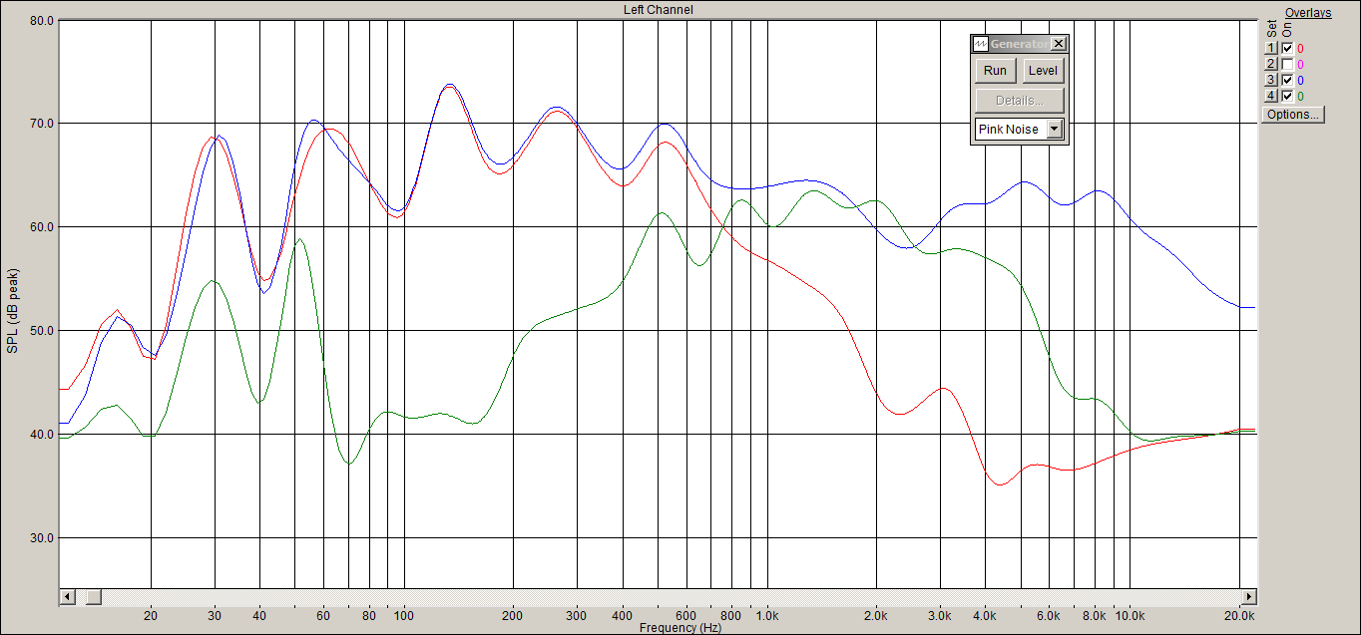Uncheck overlay 4 green trace
The width and height of the screenshot is (1361, 635).
pyautogui.click(x=1287, y=96)
